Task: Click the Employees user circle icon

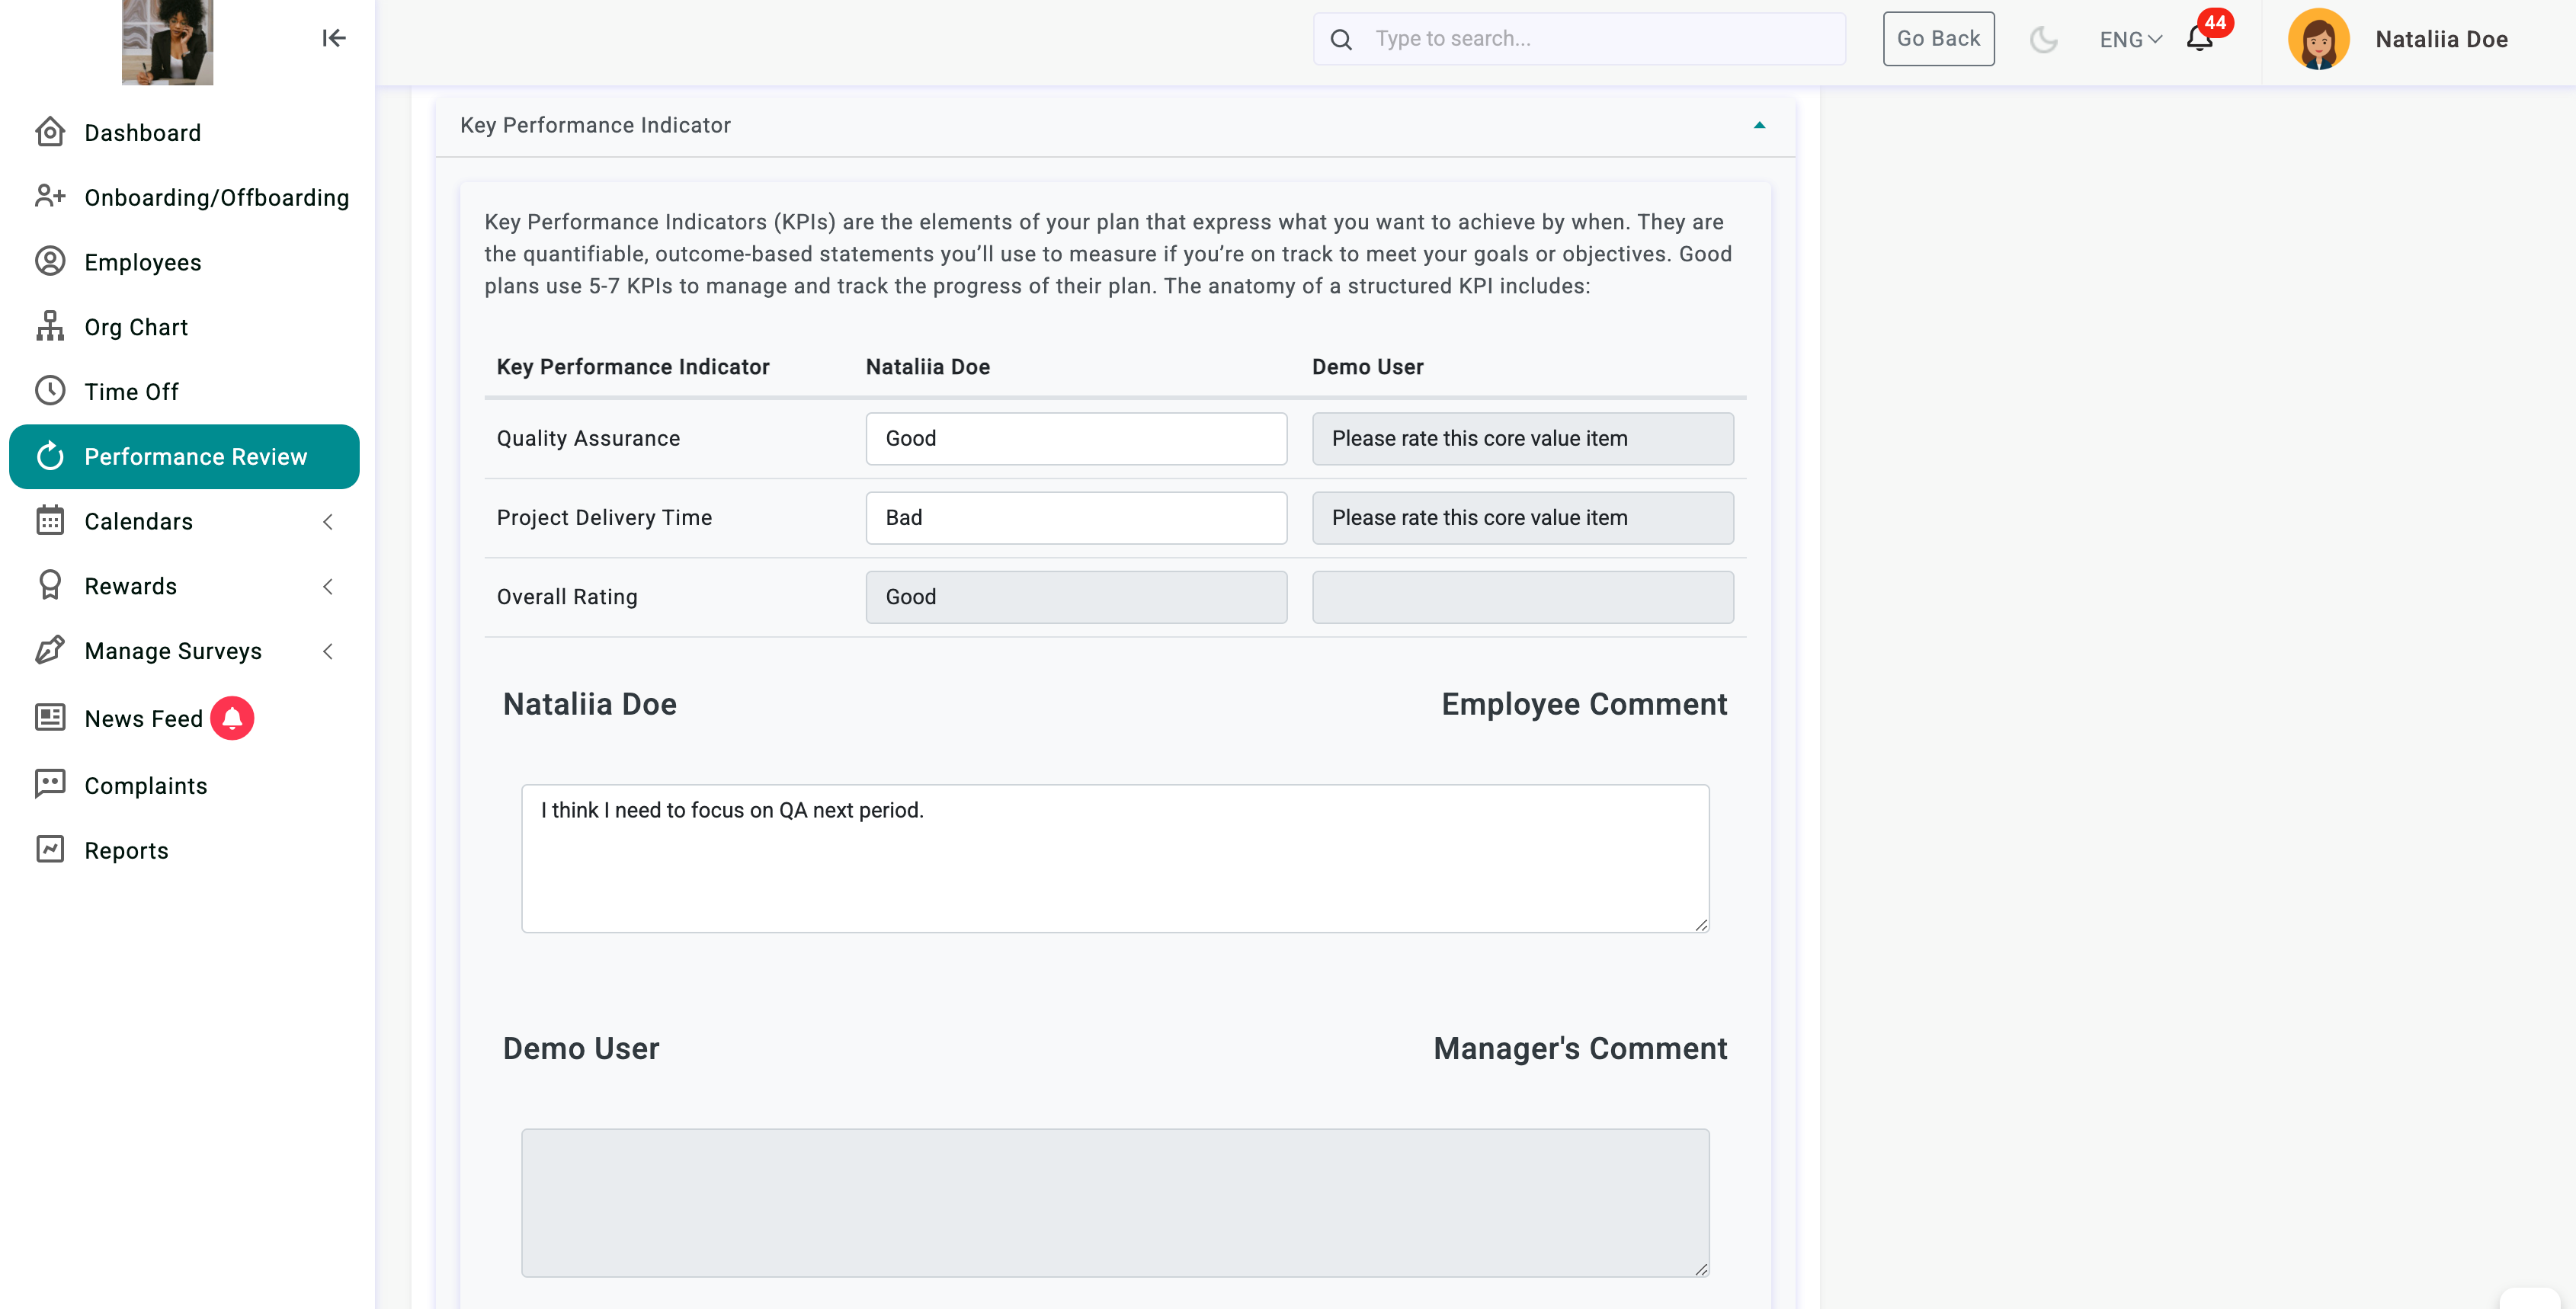Action: (x=50, y=261)
